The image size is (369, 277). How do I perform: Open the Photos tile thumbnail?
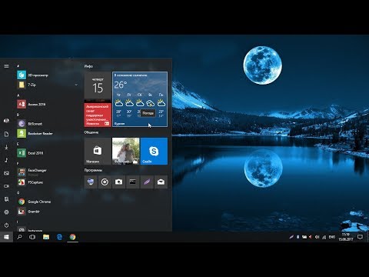pos(126,151)
